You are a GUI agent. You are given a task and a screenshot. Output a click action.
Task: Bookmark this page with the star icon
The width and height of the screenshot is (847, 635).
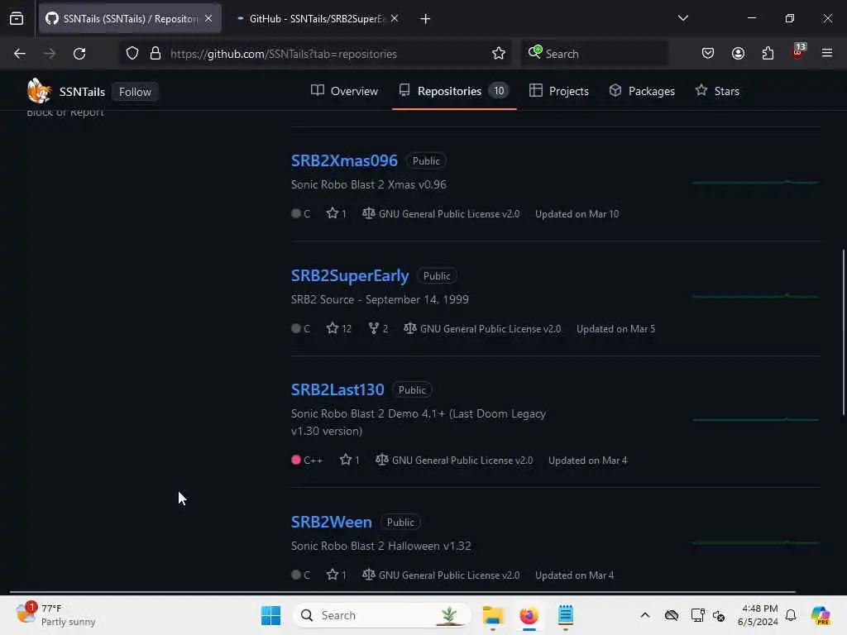(499, 54)
